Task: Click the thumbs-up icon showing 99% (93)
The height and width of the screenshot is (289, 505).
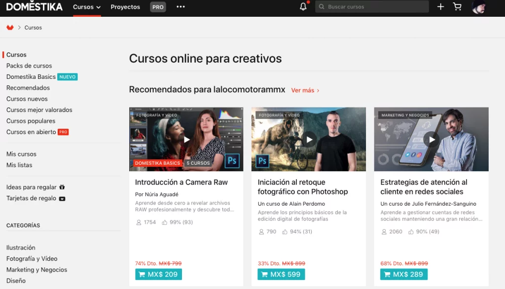Action: tap(165, 222)
